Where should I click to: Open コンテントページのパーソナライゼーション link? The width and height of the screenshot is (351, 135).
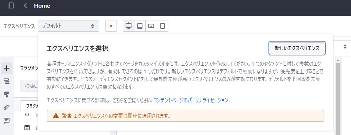click(191, 100)
